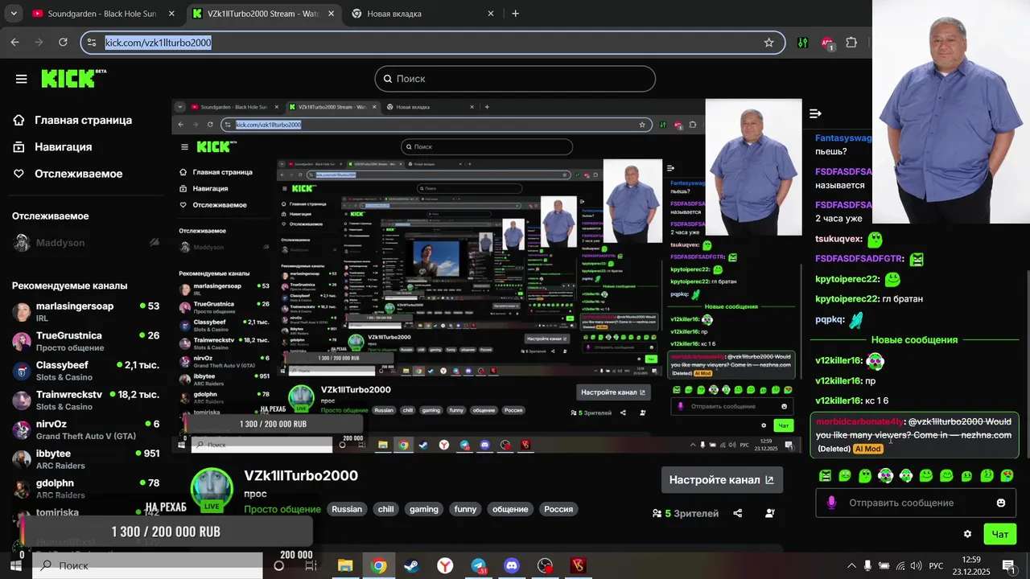1030x579 pixels.
Task: Open recommended channel Classybeef
Action: click(85, 371)
